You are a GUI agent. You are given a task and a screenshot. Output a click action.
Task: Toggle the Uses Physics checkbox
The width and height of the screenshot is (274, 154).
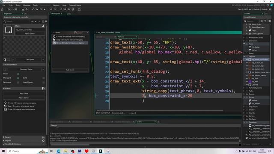44,82
